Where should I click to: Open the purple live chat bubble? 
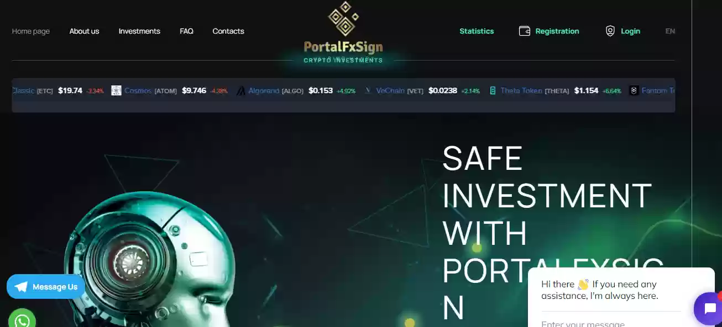(708, 308)
